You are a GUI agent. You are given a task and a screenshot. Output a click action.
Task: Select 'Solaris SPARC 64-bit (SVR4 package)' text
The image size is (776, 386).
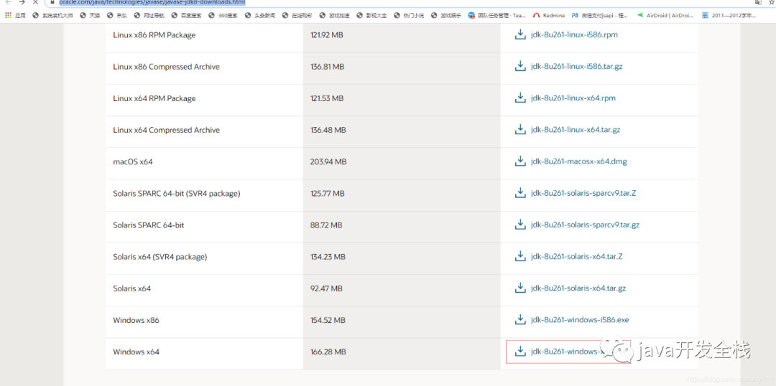coord(177,193)
